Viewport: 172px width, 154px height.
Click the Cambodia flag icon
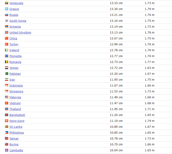tap(7, 151)
